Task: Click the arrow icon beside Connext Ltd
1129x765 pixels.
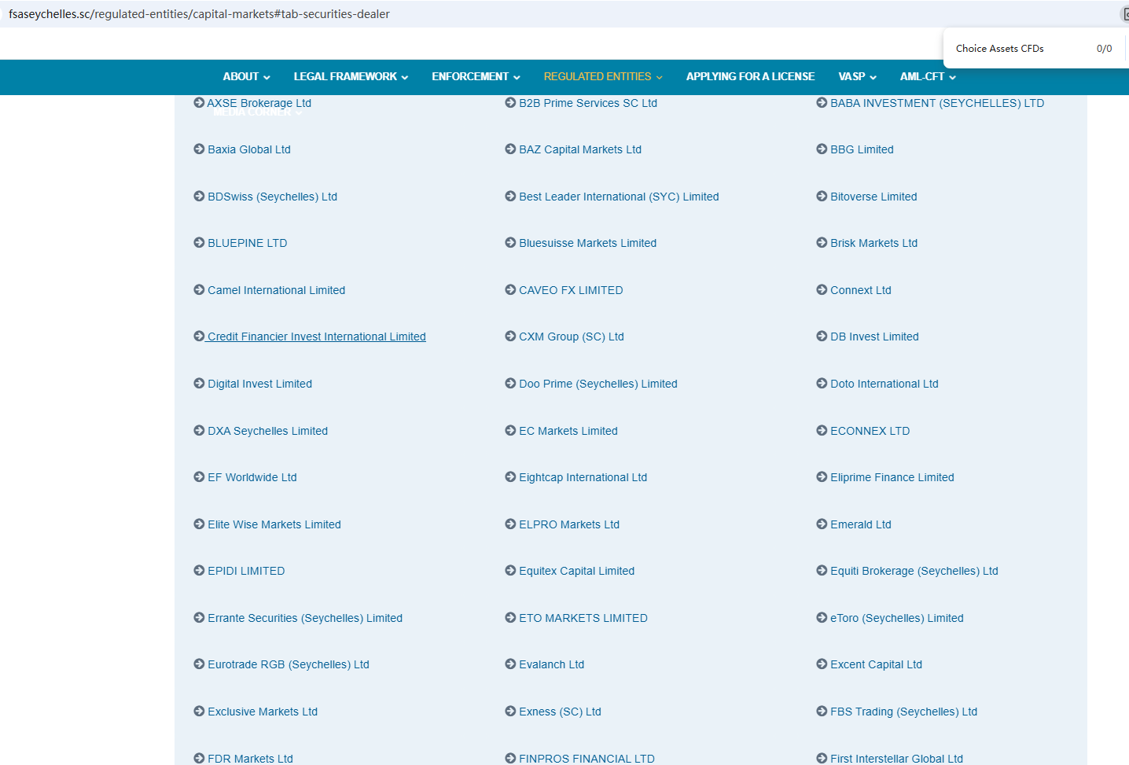Action: [x=822, y=289]
